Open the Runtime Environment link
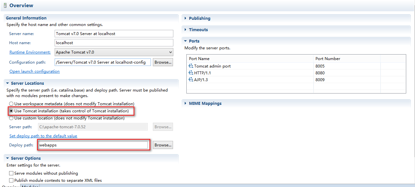 click(30, 52)
